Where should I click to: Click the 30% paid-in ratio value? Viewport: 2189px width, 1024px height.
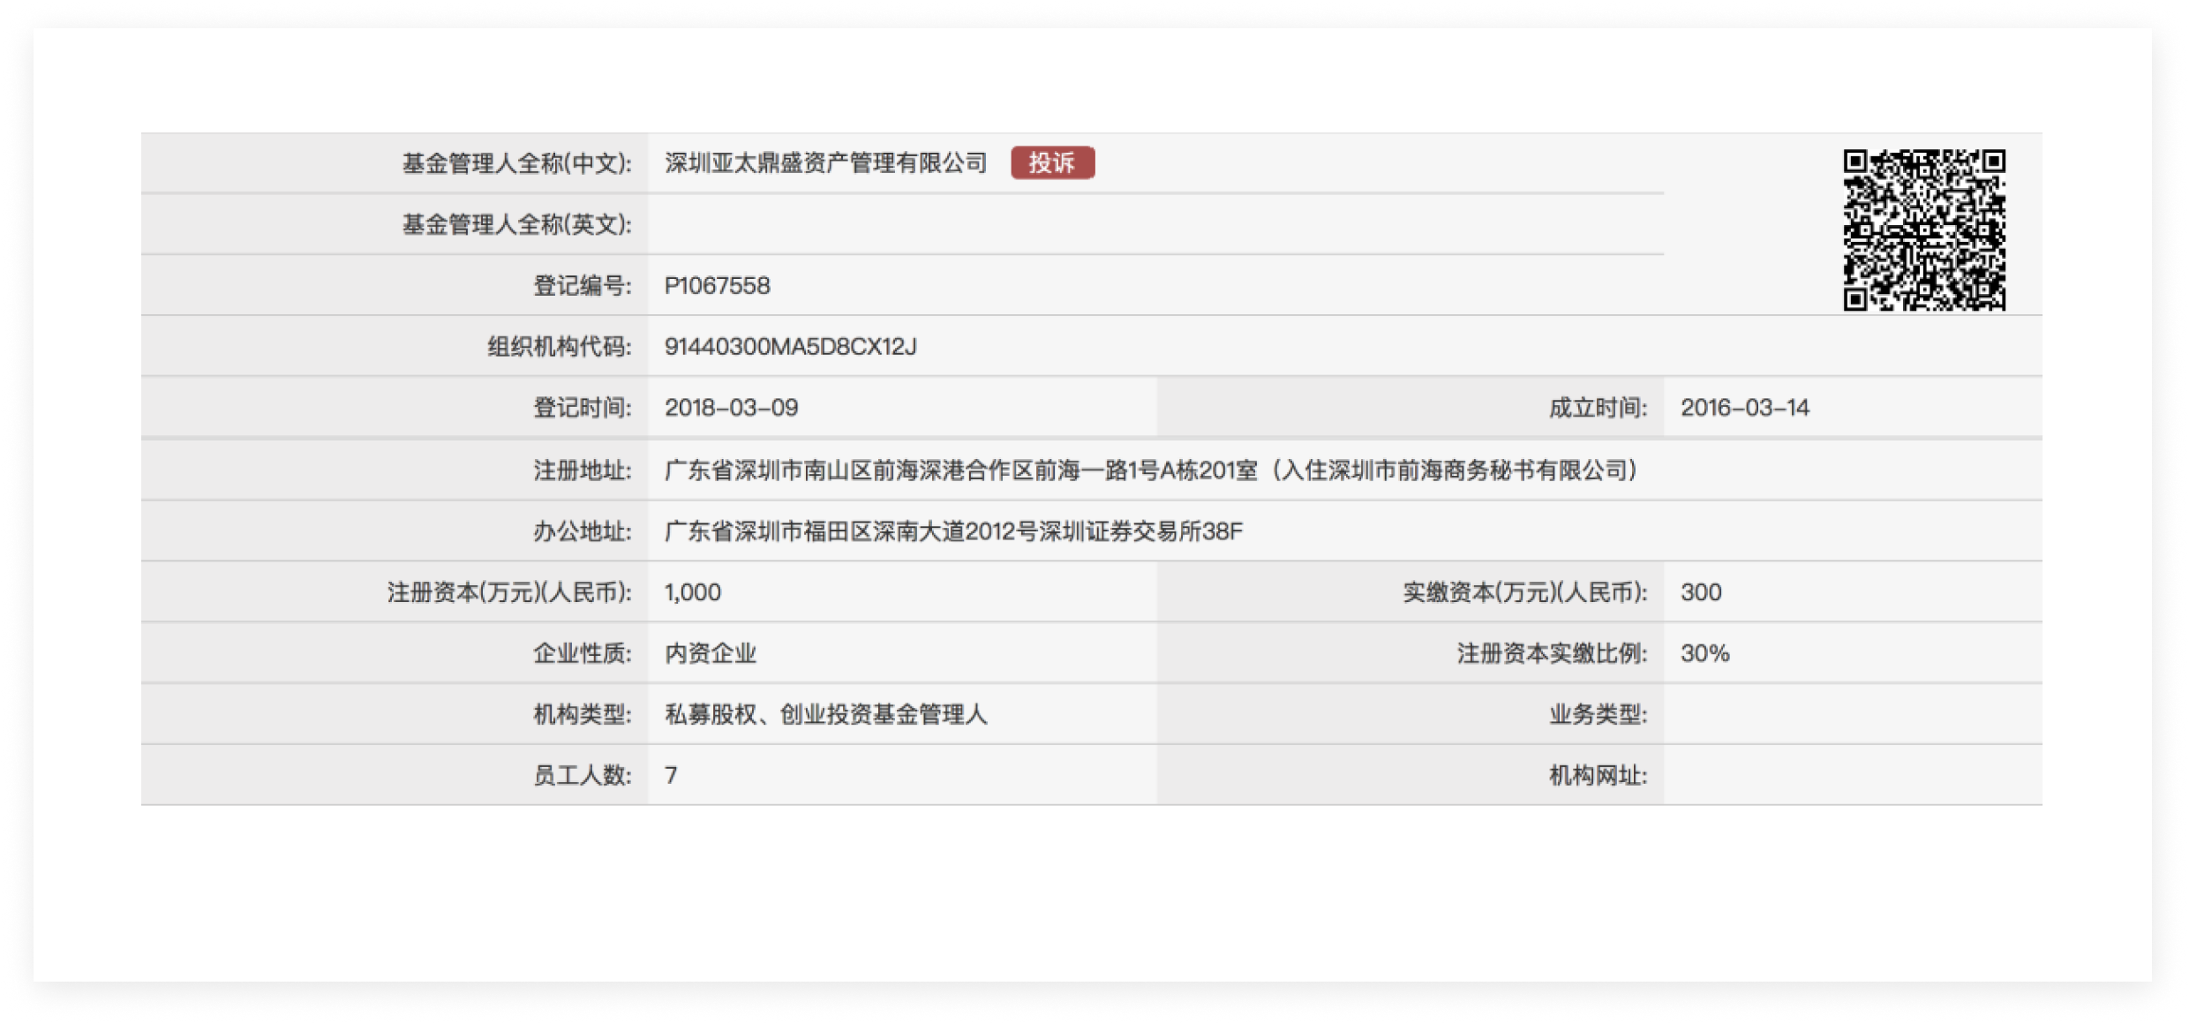pyautogui.click(x=1704, y=653)
